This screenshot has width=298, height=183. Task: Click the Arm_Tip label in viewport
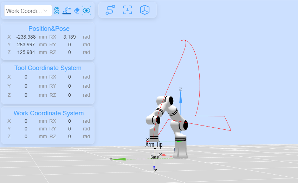pos(154,145)
